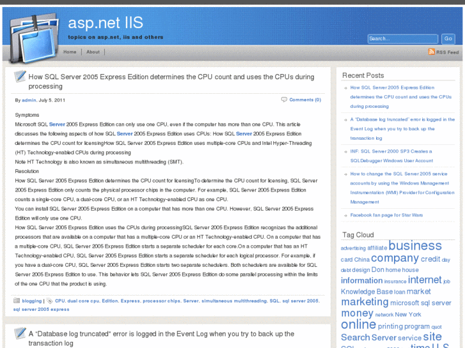The image size is (465, 348).
Task: Click the Recent Posts heading
Action: [363, 75]
